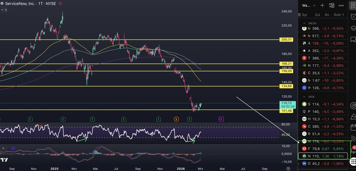Click the Tesla logo in the 386 row
The image size is (356, 171).
point(304,58)
